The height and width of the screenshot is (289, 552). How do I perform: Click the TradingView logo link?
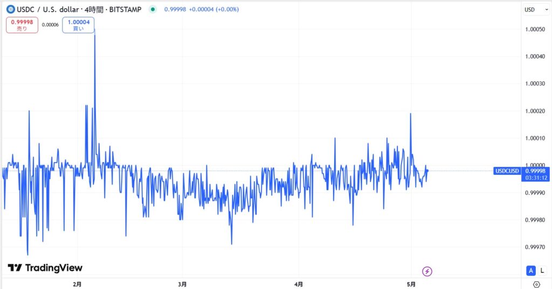coord(45,268)
